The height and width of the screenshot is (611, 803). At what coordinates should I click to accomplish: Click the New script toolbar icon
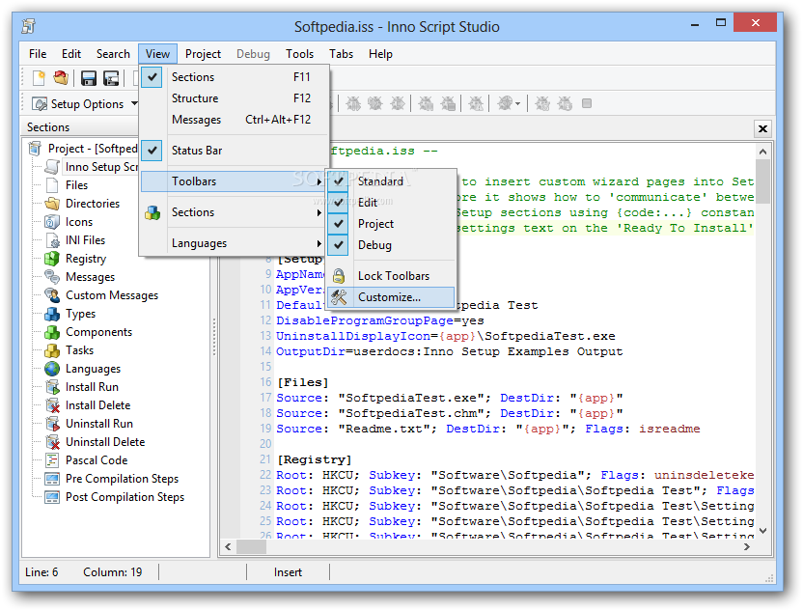(x=39, y=78)
